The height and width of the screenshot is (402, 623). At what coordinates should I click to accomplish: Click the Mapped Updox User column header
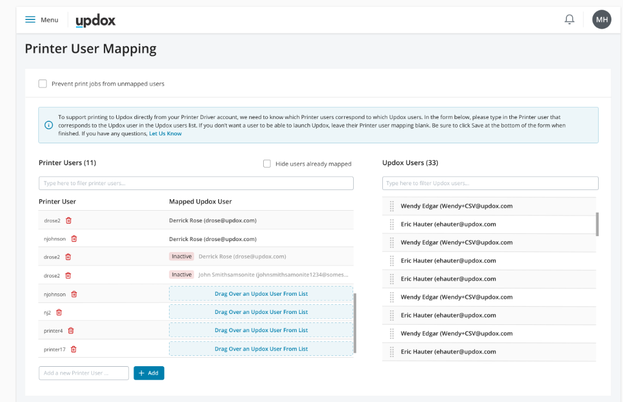(200, 202)
